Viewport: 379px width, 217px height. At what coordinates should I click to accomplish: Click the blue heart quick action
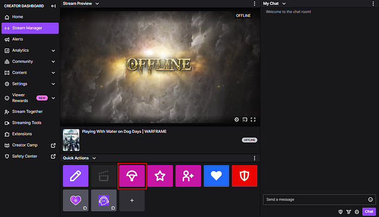tap(217, 176)
